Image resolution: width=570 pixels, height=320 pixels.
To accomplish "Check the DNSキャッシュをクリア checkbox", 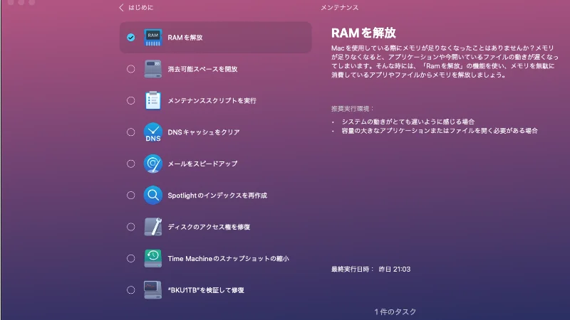I will [130, 132].
